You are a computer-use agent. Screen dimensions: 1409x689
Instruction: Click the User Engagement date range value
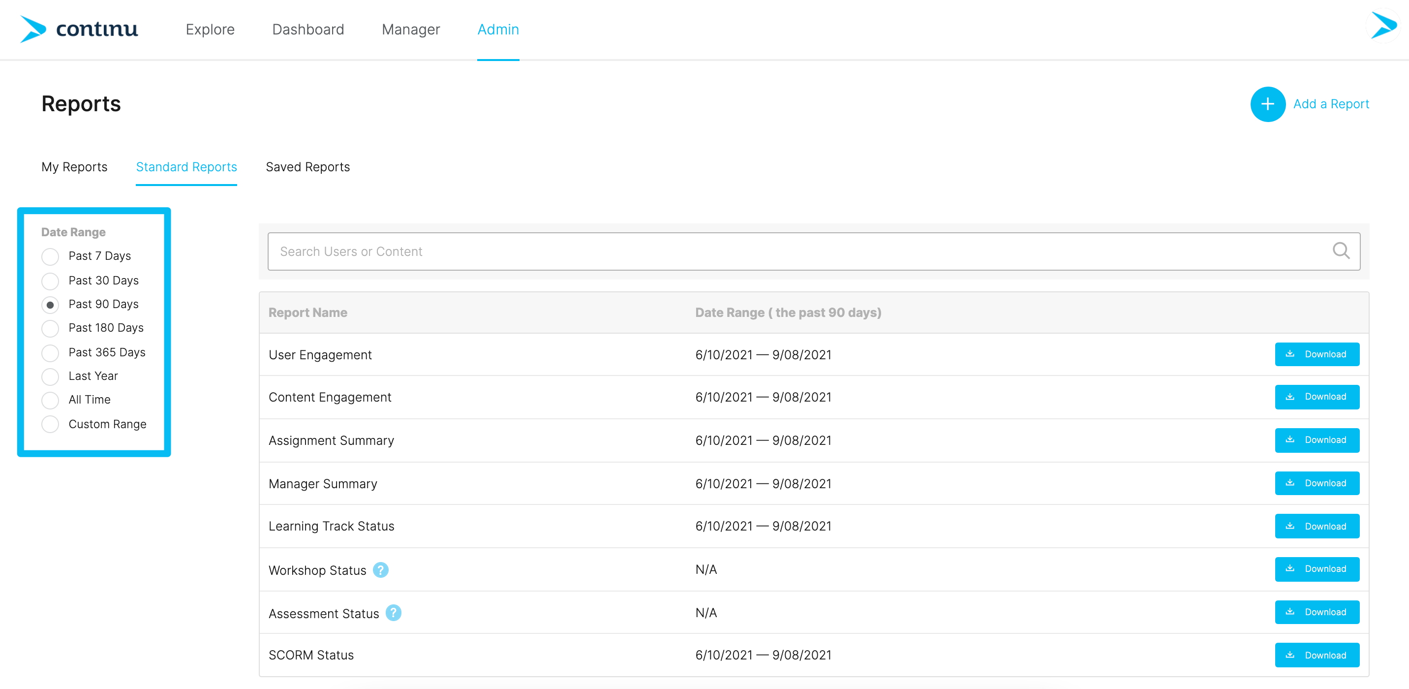click(x=763, y=355)
